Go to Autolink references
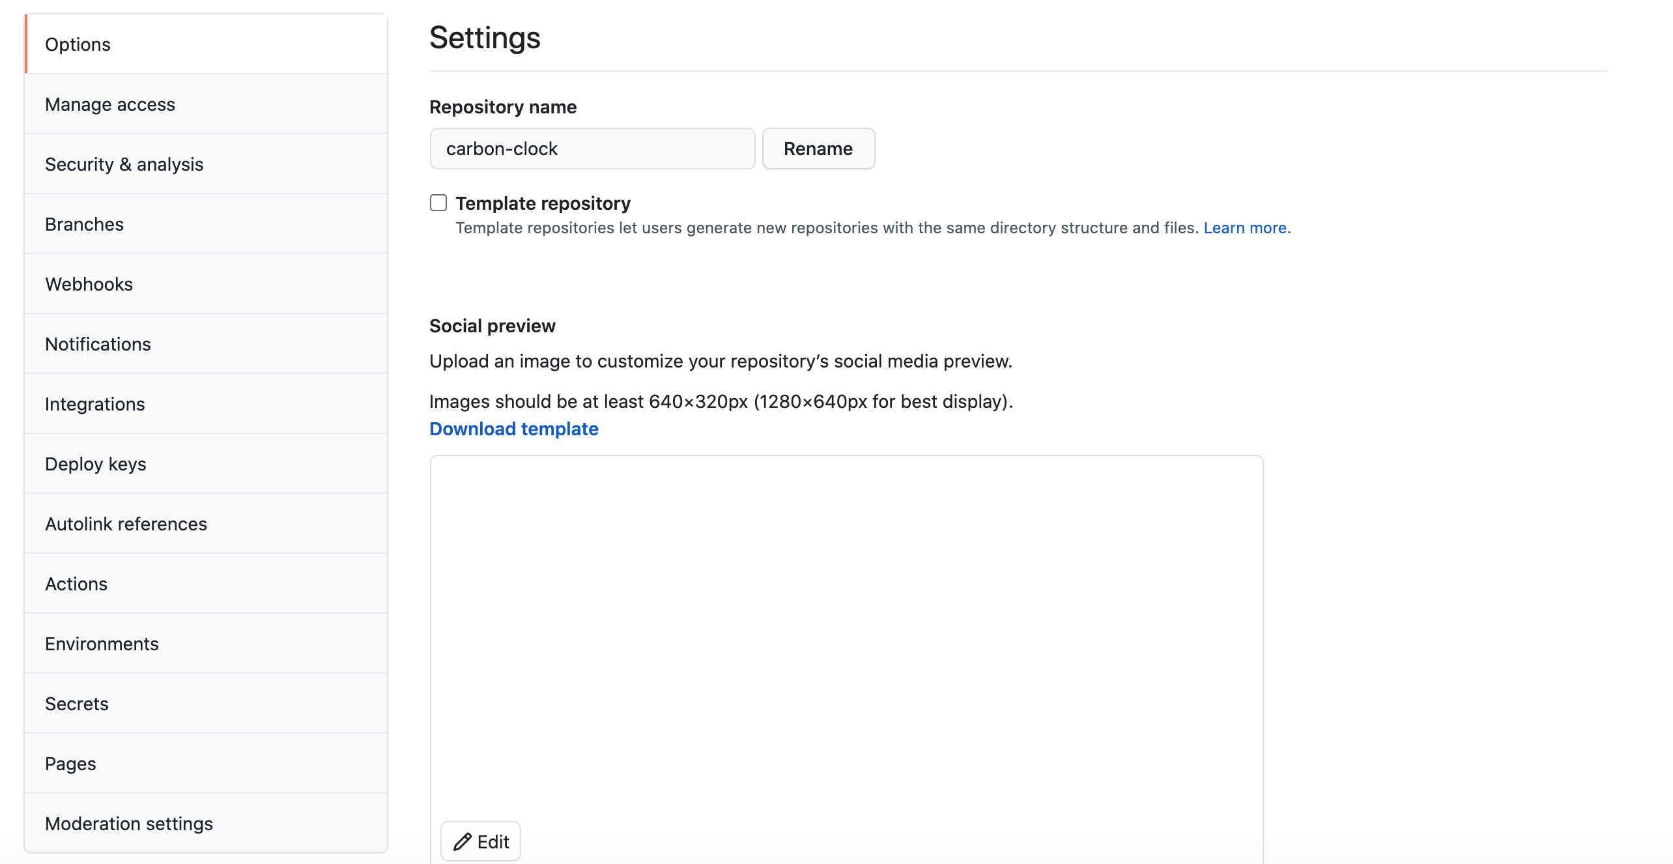 (x=126, y=524)
